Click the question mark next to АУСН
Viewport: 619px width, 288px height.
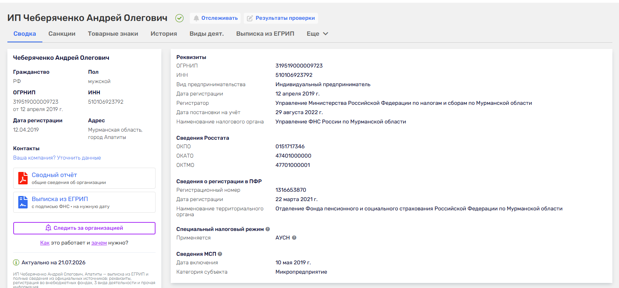click(294, 238)
